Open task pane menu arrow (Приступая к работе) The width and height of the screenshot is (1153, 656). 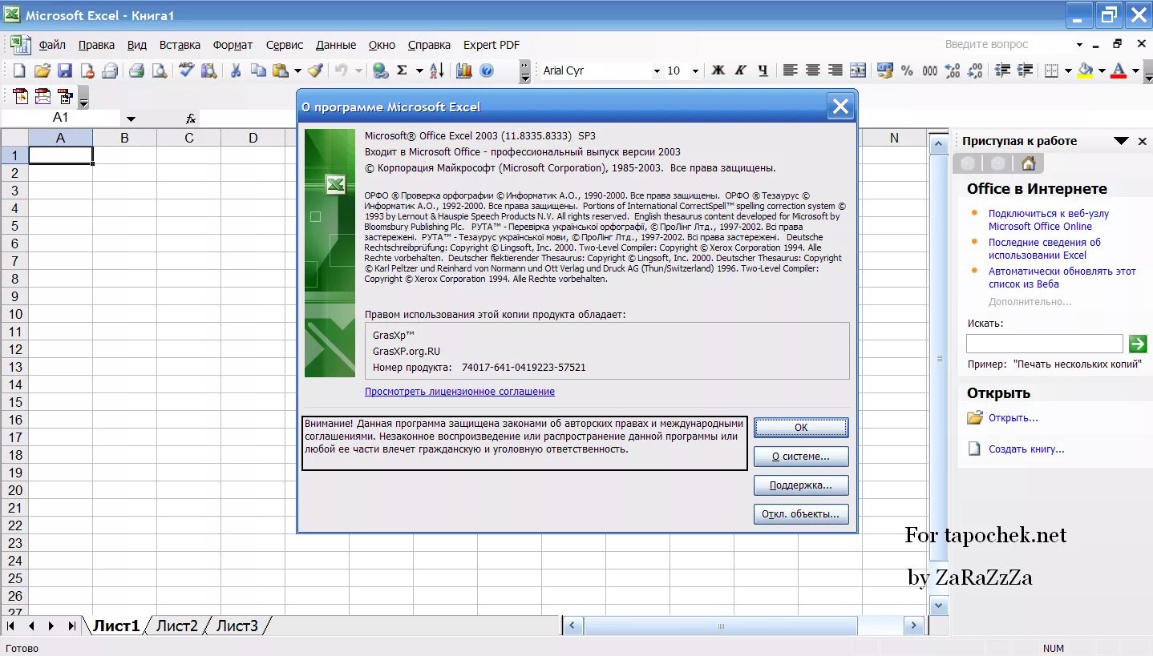(1121, 141)
